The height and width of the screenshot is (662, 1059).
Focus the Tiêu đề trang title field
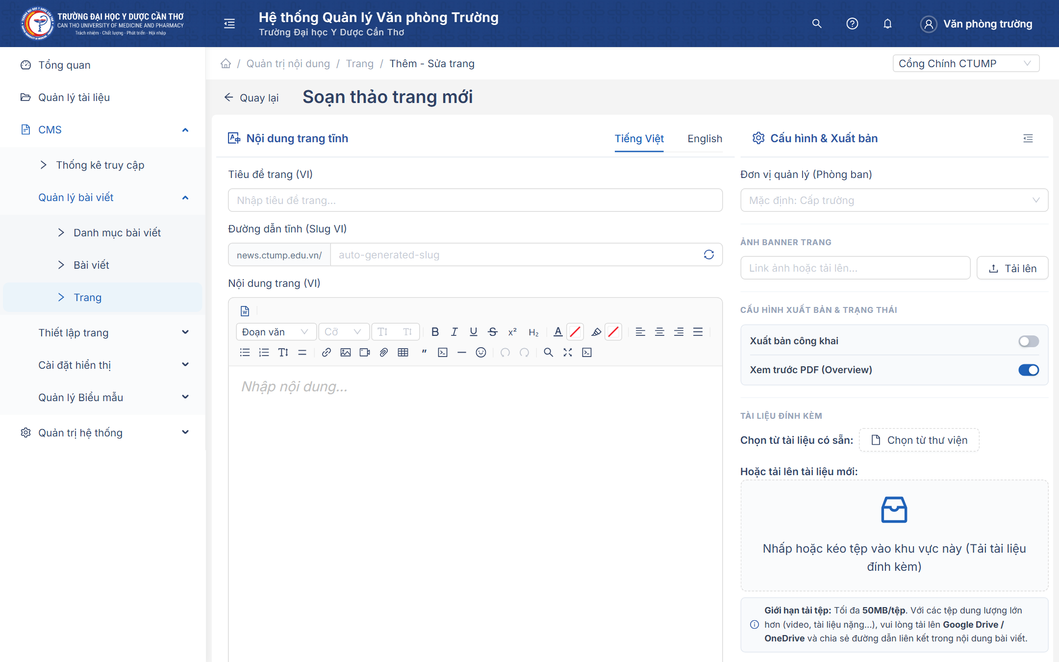475,200
